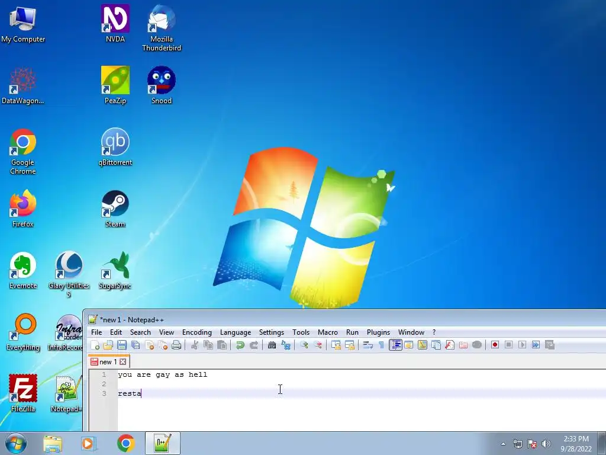Click the Open file toolbar icon
The image size is (606, 455).
[x=109, y=345]
